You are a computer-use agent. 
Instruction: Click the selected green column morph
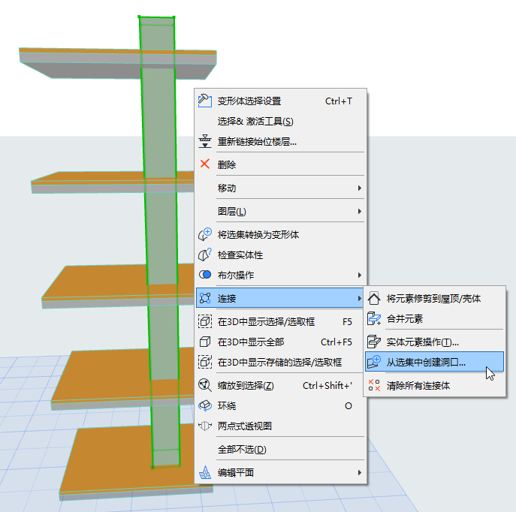(x=161, y=236)
